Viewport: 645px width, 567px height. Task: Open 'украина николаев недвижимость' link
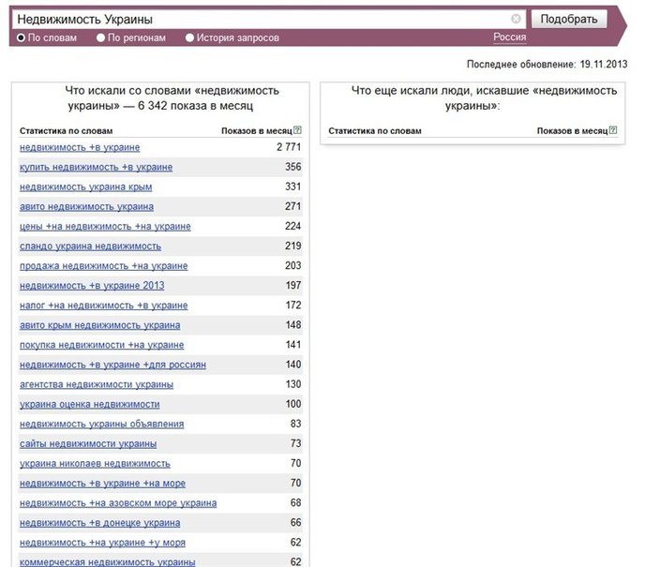pos(95,463)
